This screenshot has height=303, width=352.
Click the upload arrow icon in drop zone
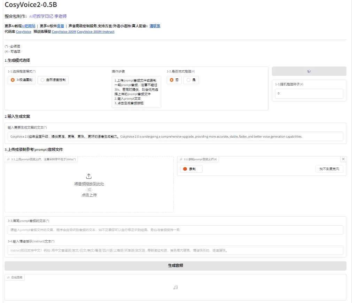pyautogui.click(x=88, y=176)
